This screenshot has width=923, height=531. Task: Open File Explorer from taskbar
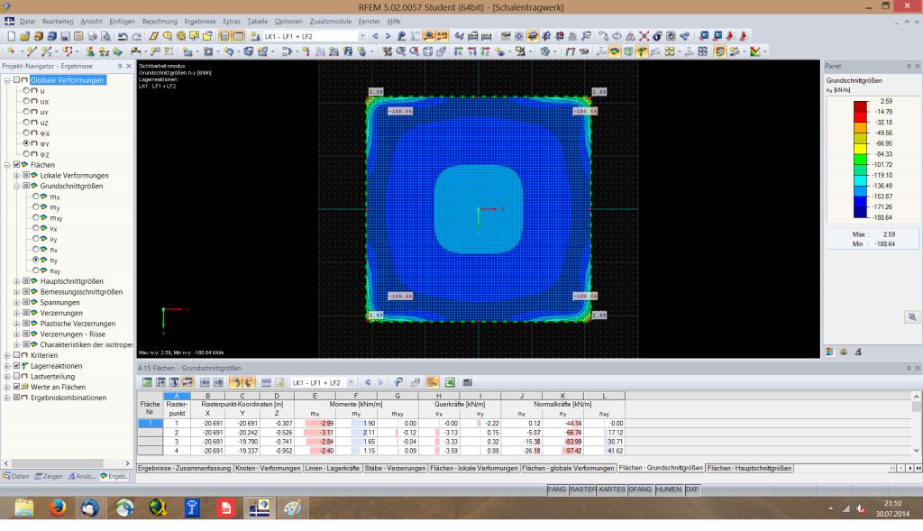[24, 508]
